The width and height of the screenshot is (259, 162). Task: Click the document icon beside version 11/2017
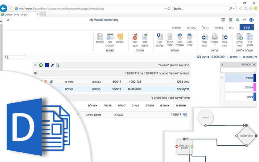pos(185,115)
